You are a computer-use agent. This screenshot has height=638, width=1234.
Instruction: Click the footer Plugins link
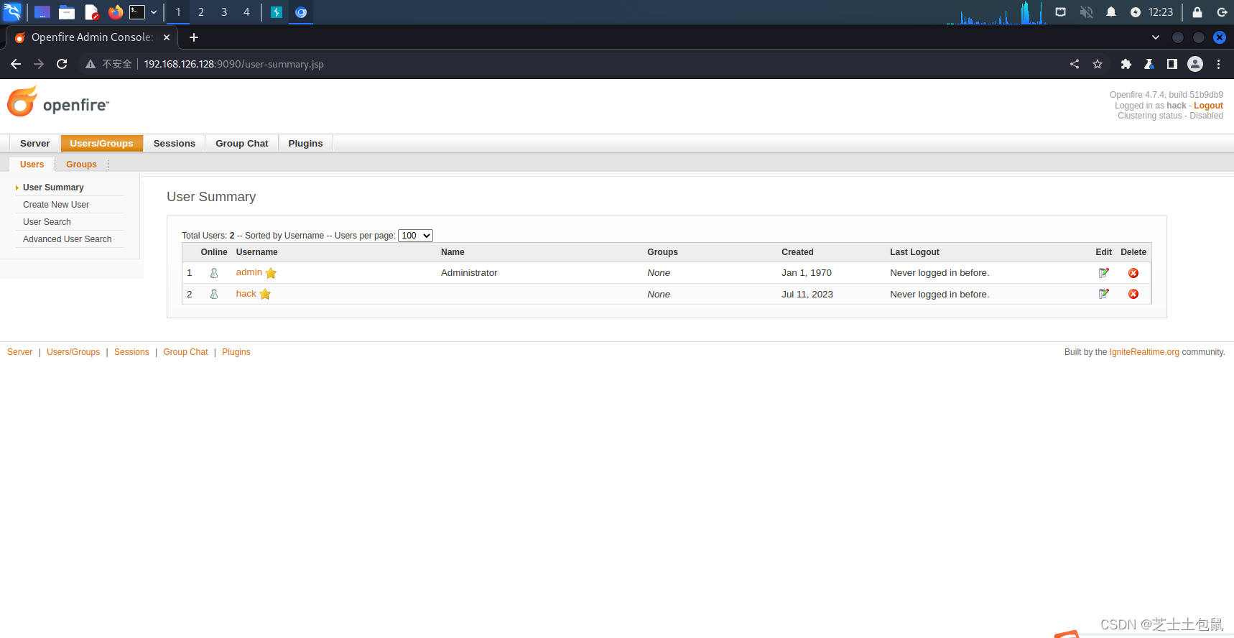tap(236, 352)
